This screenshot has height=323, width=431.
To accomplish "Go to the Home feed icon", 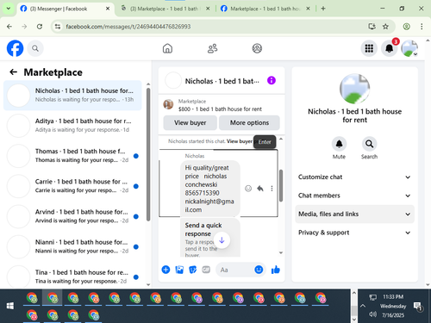I will point(167,48).
